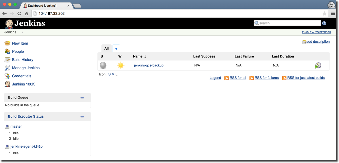The width and height of the screenshot is (339, 163).
Task: Click the People icon in sidebar
Action: click(7, 51)
